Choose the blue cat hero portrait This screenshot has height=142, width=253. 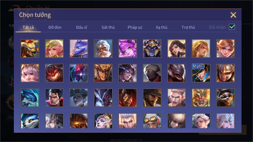(x=30, y=121)
